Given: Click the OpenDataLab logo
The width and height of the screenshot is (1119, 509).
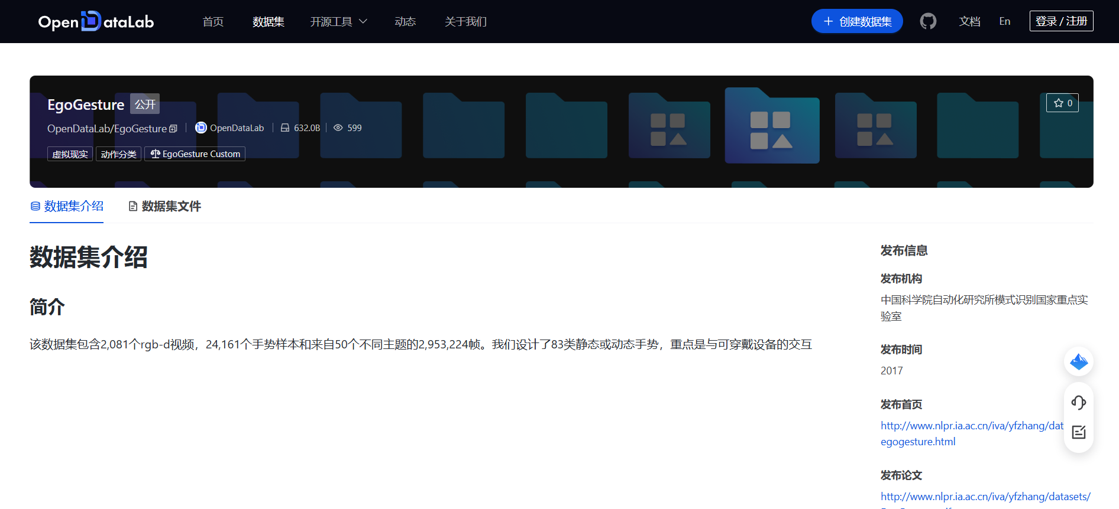Looking at the screenshot, I should pos(96,21).
